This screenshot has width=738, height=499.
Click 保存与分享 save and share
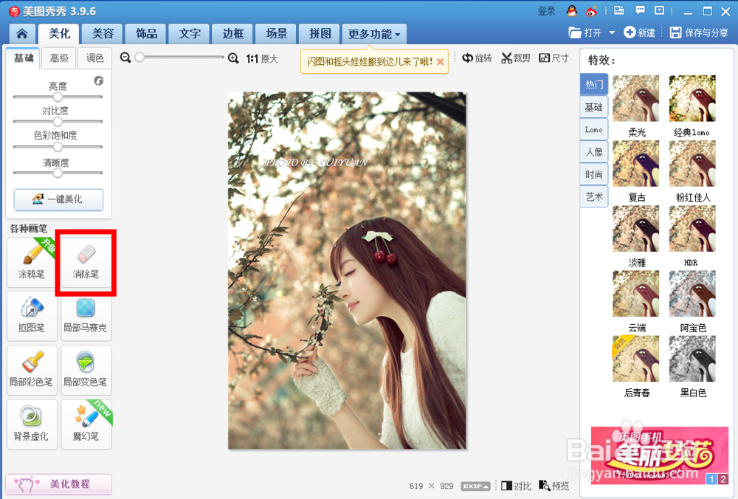699,32
